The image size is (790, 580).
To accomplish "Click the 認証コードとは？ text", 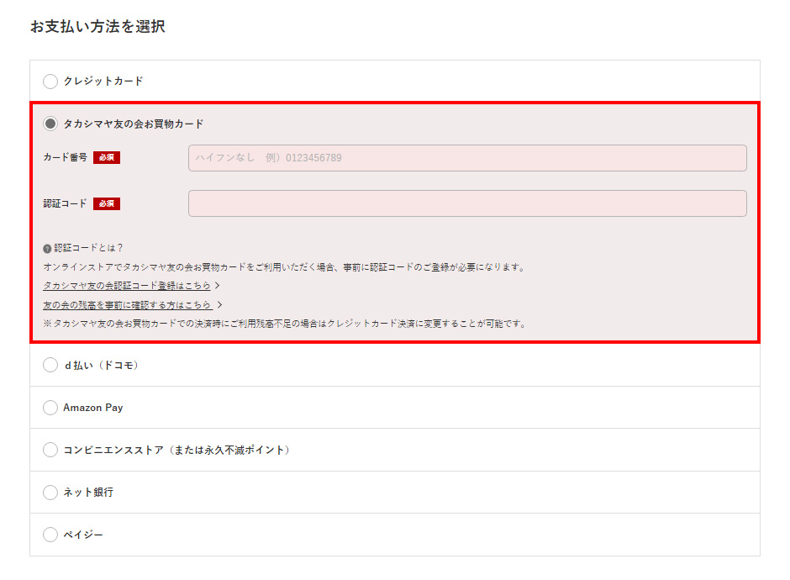I will [89, 248].
